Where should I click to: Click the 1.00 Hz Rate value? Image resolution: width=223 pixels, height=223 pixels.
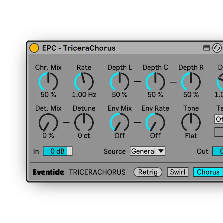[x=84, y=94]
